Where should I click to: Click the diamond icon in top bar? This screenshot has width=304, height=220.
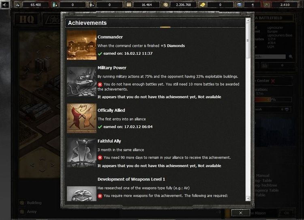point(240,5)
